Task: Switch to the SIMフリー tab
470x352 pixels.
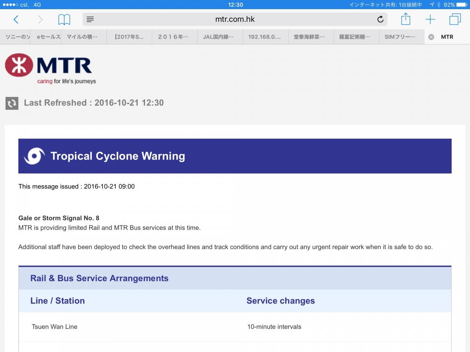Action: pyautogui.click(x=402, y=37)
